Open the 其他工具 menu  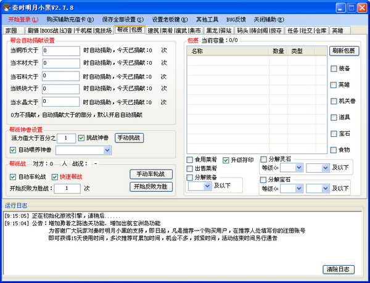point(207,20)
